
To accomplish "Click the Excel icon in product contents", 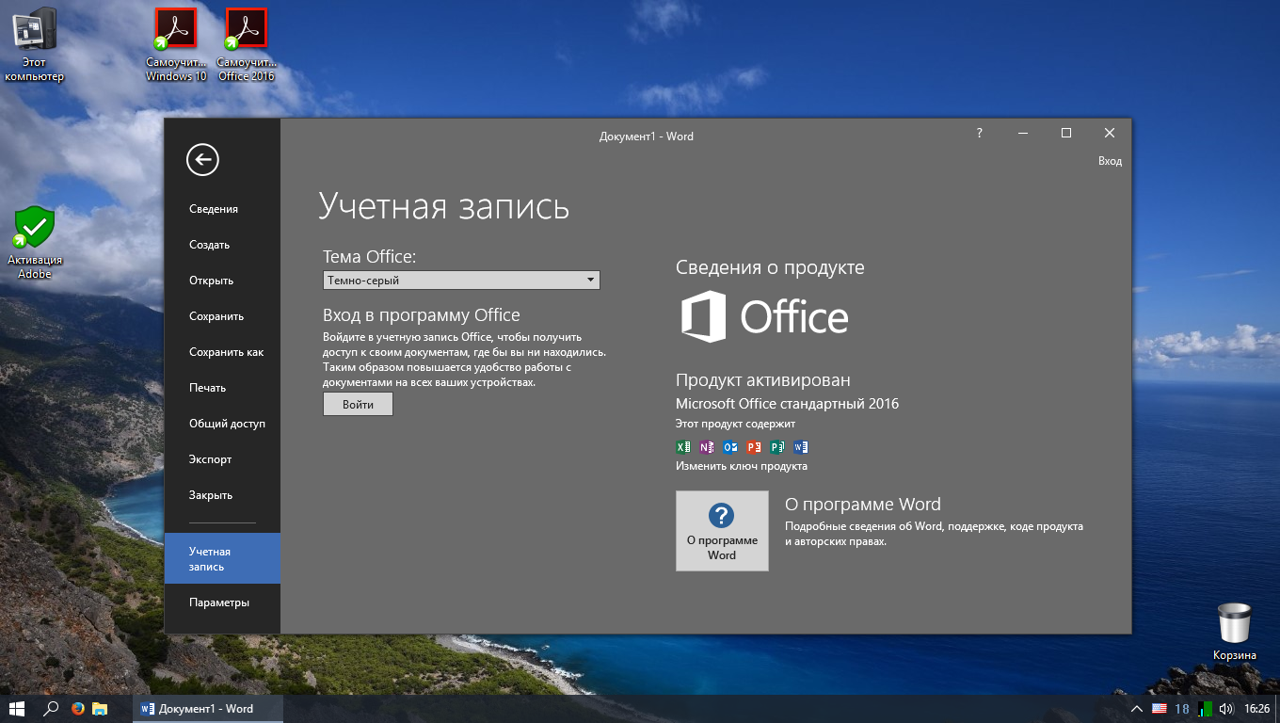I will point(683,447).
